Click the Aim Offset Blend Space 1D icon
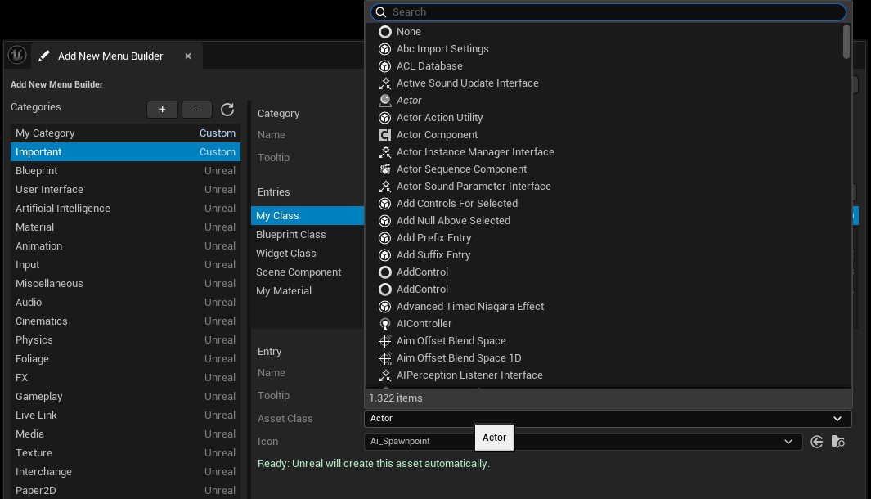 point(385,358)
